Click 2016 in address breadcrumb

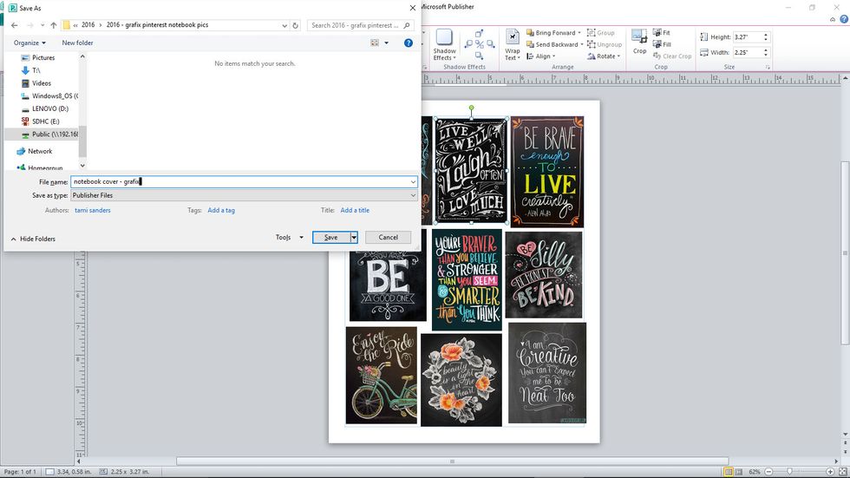tap(88, 25)
